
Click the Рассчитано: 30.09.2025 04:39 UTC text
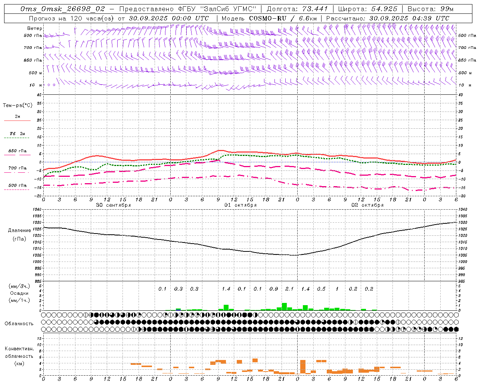388,18
